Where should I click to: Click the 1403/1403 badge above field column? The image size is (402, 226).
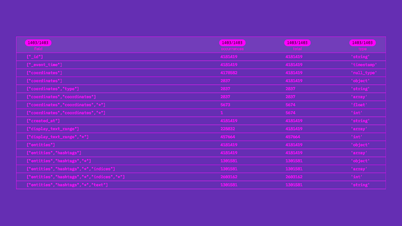tap(38, 43)
